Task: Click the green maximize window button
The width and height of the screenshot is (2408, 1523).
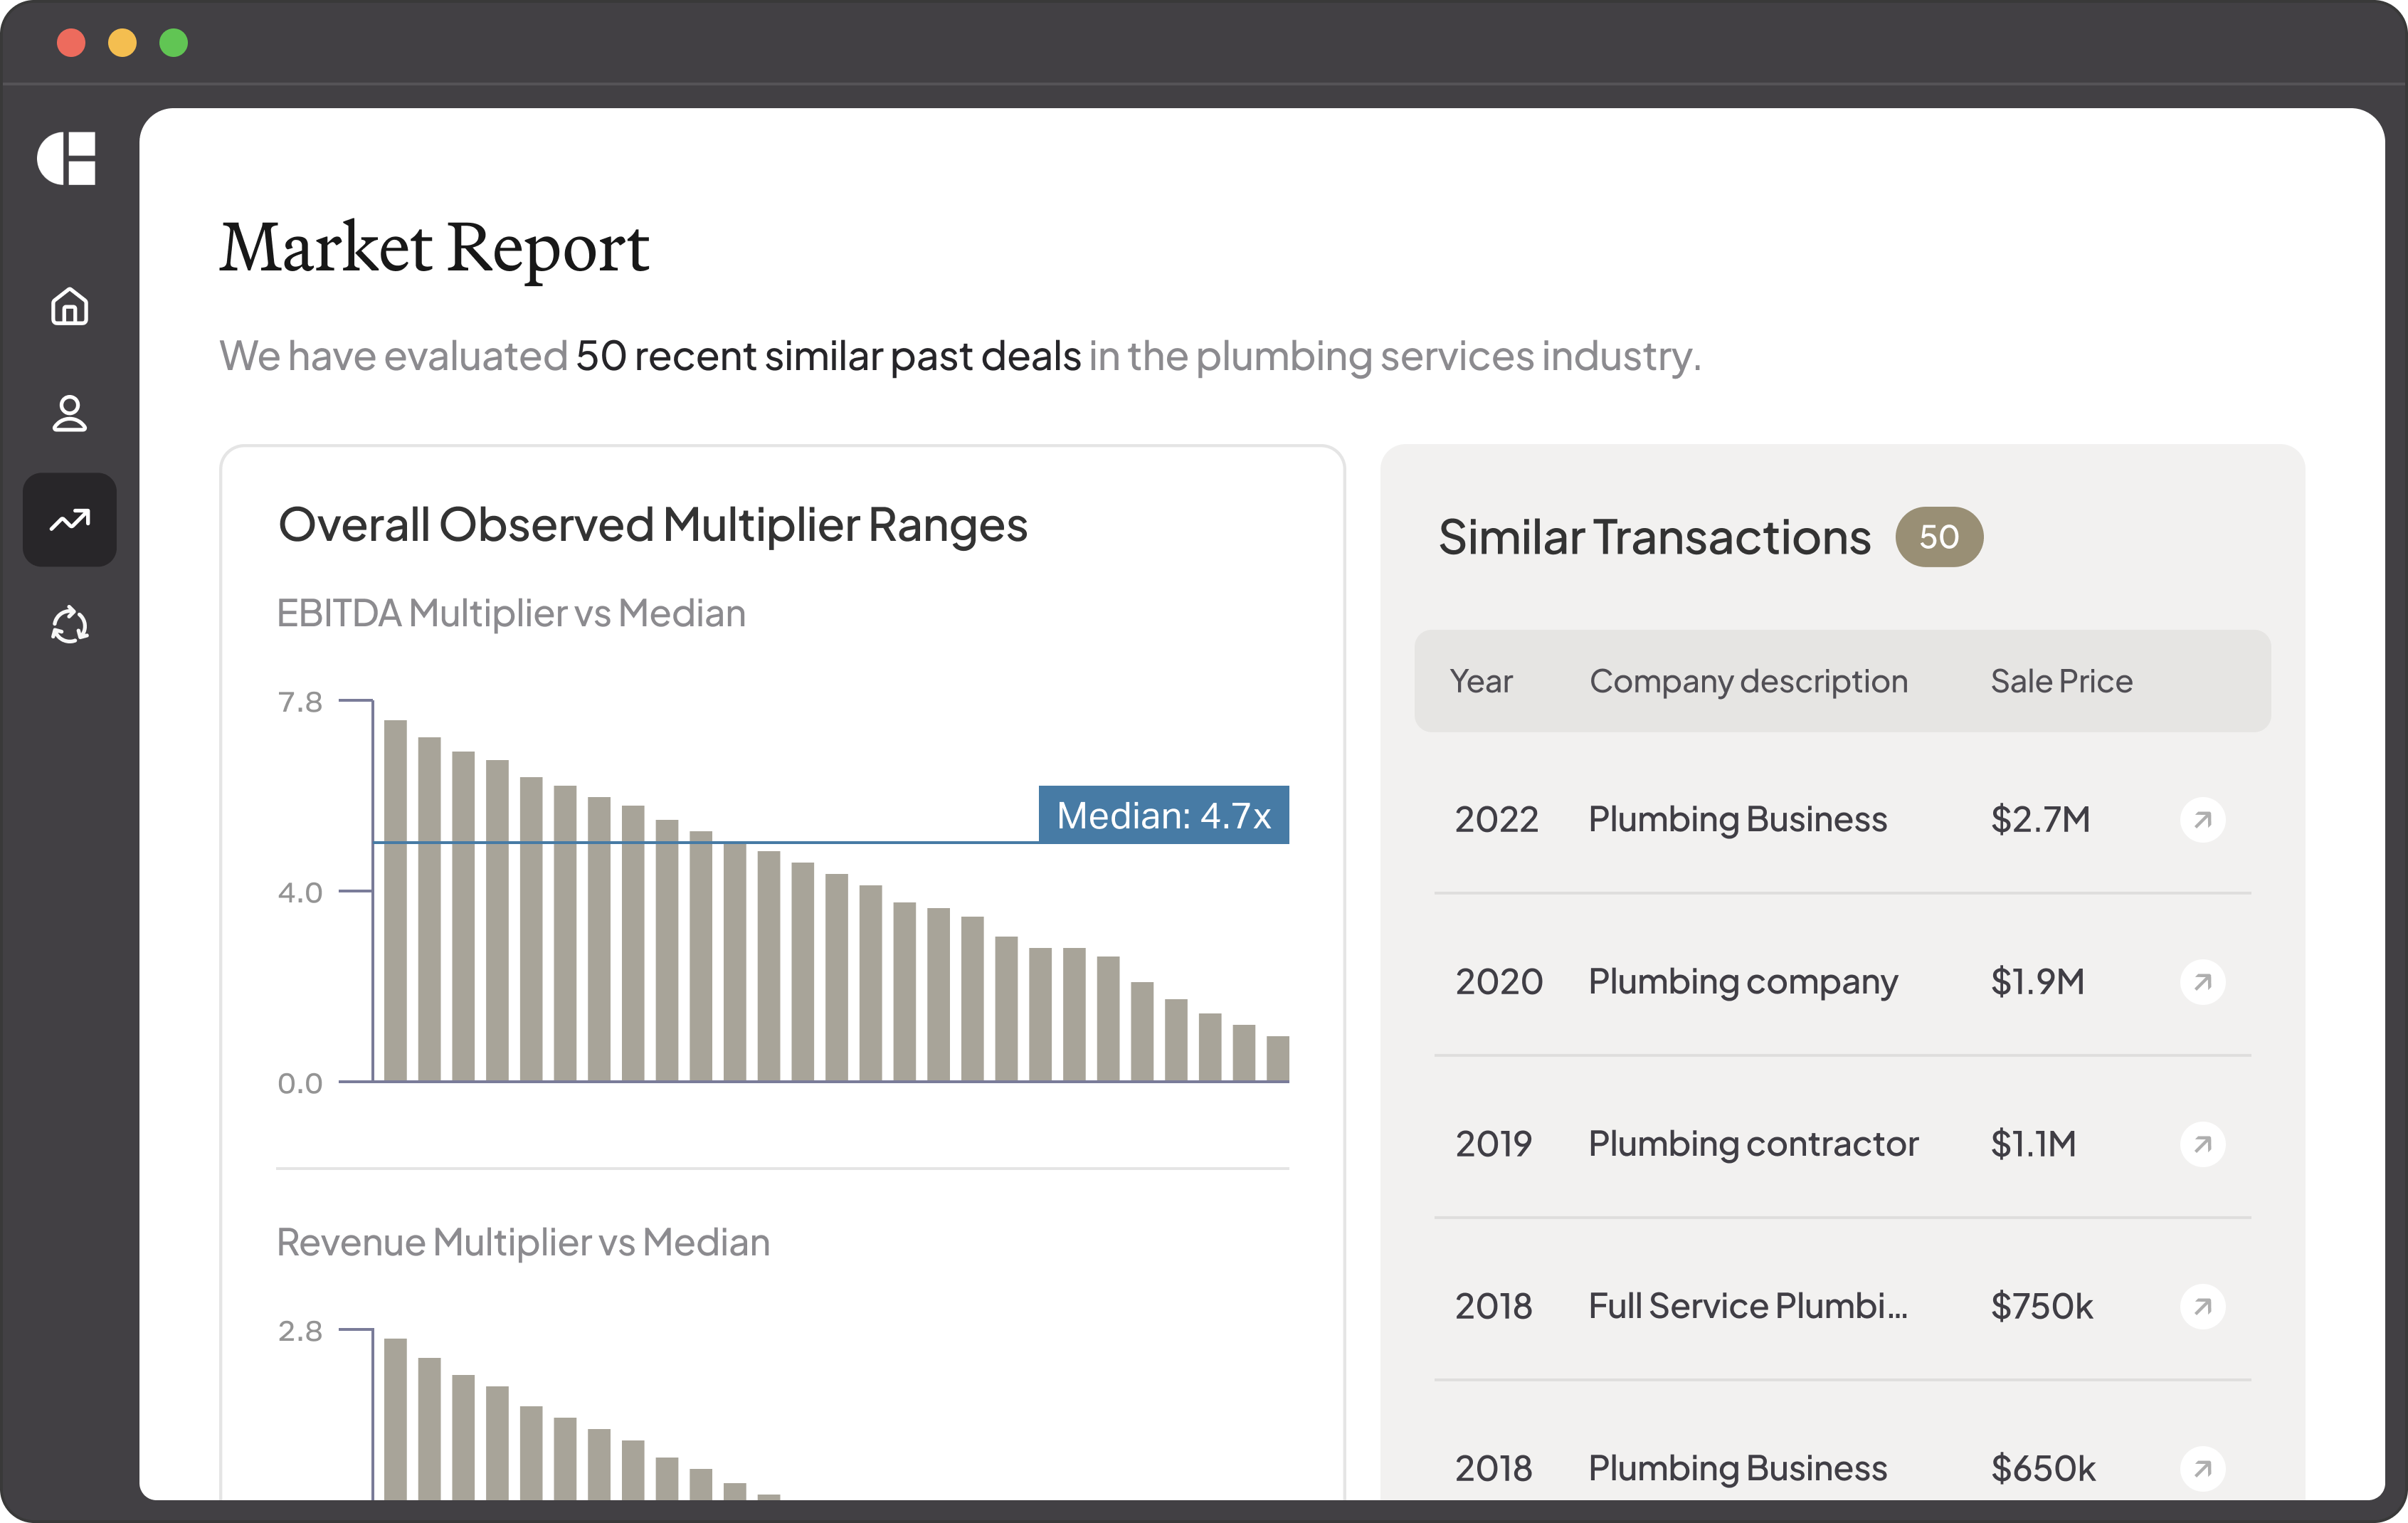Action: pyautogui.click(x=174, y=43)
